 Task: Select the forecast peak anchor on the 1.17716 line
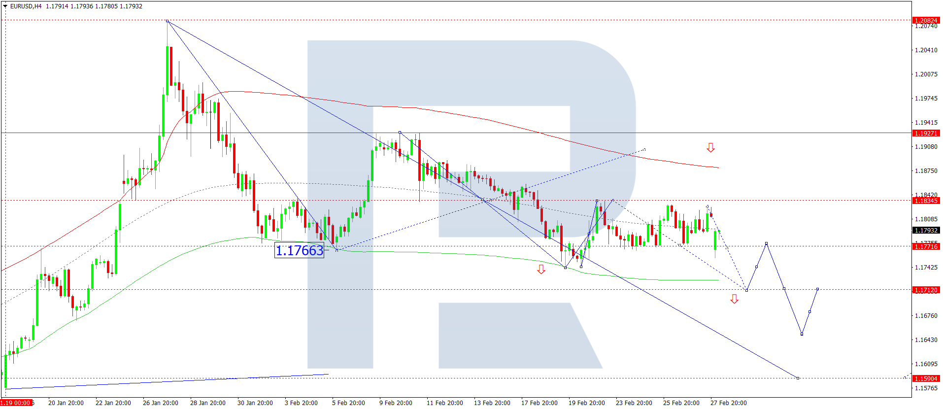point(766,243)
